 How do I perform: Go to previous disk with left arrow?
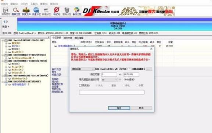click(4, 22)
